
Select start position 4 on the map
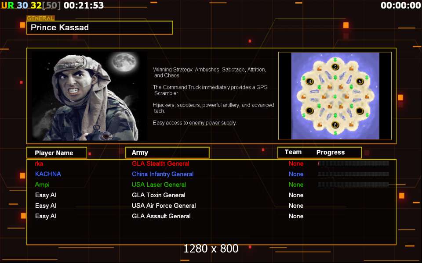[x=310, y=82]
